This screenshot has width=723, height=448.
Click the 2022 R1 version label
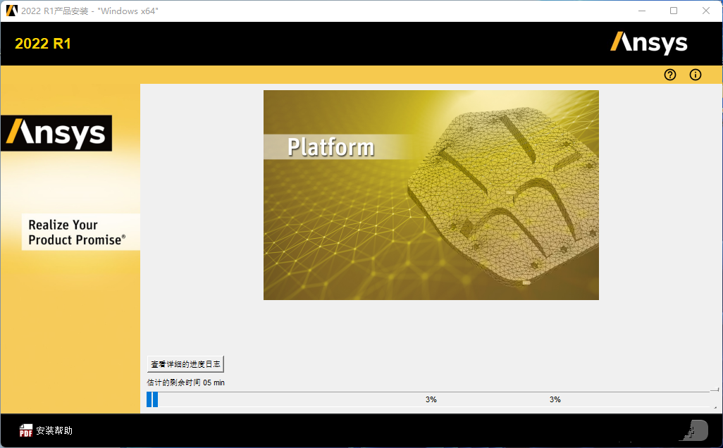43,44
